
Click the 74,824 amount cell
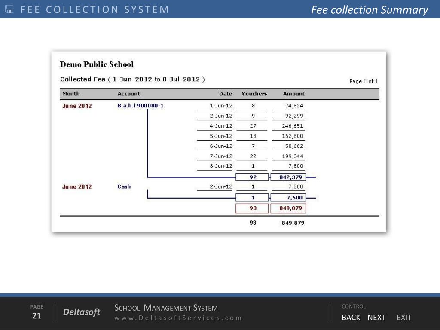click(x=294, y=106)
